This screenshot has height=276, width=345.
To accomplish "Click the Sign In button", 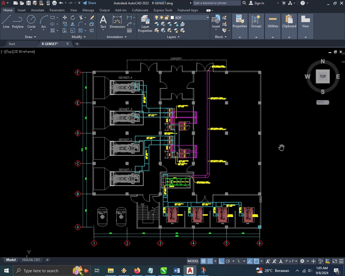I will pos(257,3).
